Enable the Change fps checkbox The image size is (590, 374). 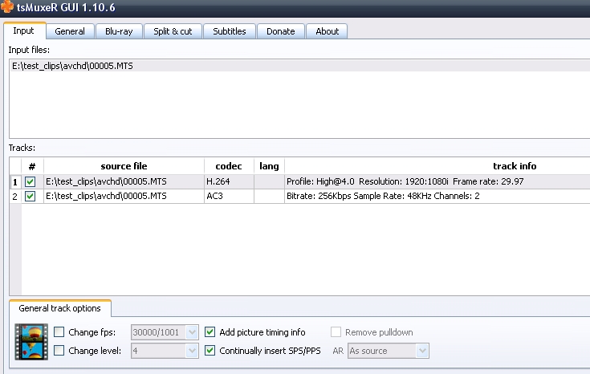point(59,331)
